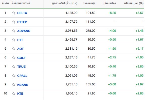Sort by the มูลค่า AOM (ล้านบาท) column header

65,4
